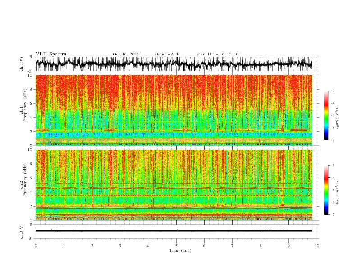This screenshot has width=357, height=276.
Task: Click the 'ch.1(V)' waveform axis label
Action: pos(22,64)
